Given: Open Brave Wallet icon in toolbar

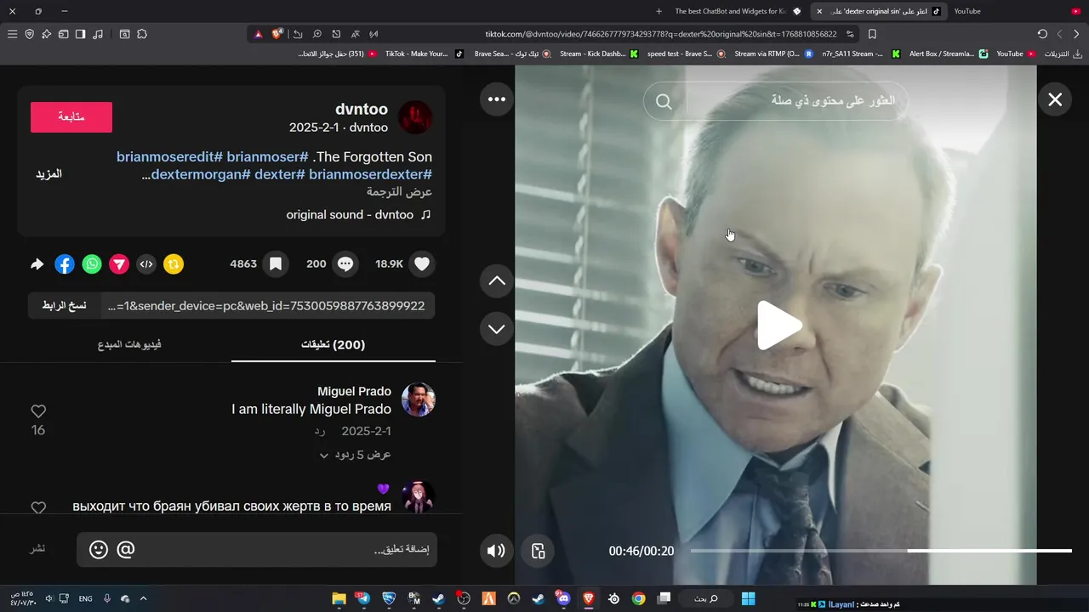Looking at the screenshot, I should (63, 34).
